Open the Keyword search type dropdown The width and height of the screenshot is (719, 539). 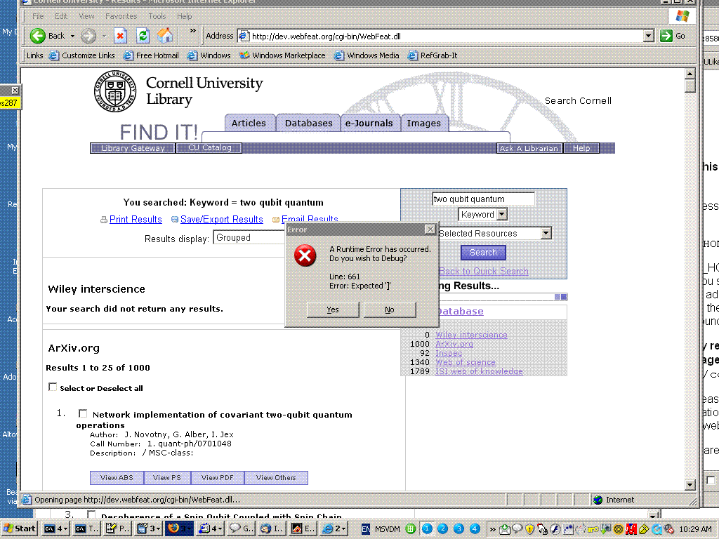click(x=502, y=214)
